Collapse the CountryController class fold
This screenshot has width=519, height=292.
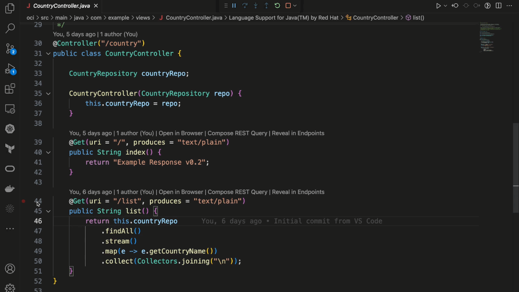pyautogui.click(x=48, y=53)
